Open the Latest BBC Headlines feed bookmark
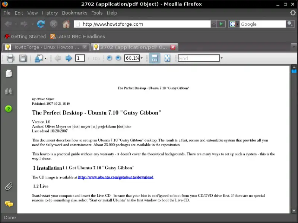This screenshot has height=223, width=298. click(77, 36)
